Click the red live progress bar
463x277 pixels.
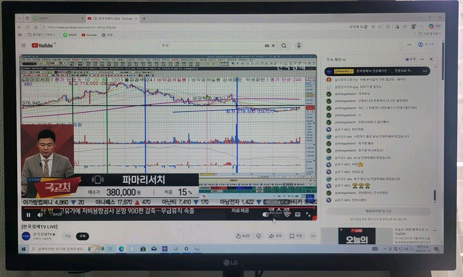168,208
